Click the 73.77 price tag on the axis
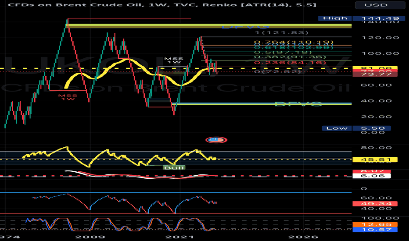409x241 pixels. tap(375, 74)
